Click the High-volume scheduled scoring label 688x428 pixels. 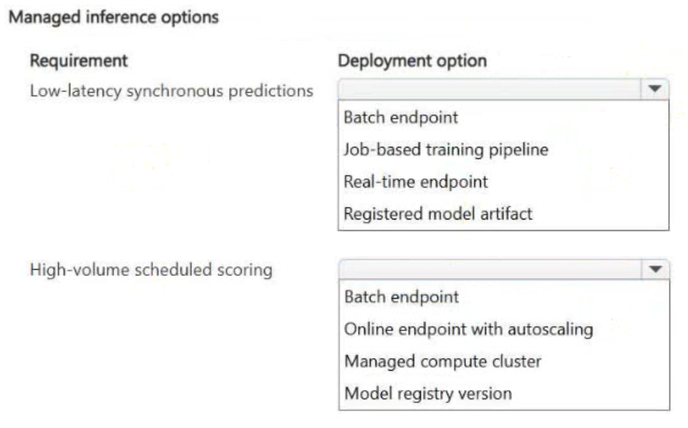click(x=151, y=270)
